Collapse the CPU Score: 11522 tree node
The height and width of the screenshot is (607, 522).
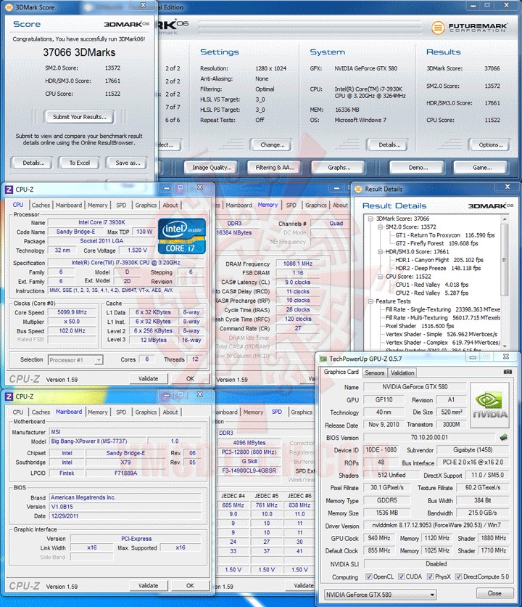380,277
